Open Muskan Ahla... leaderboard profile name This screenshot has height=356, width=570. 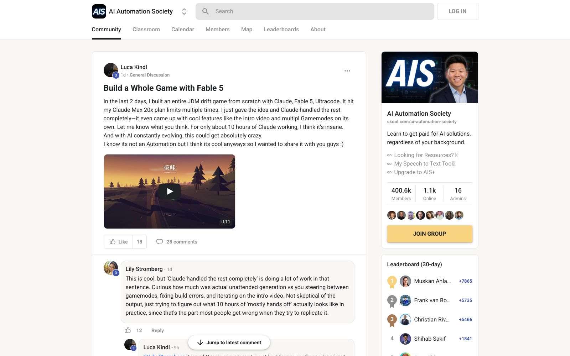[x=432, y=281]
